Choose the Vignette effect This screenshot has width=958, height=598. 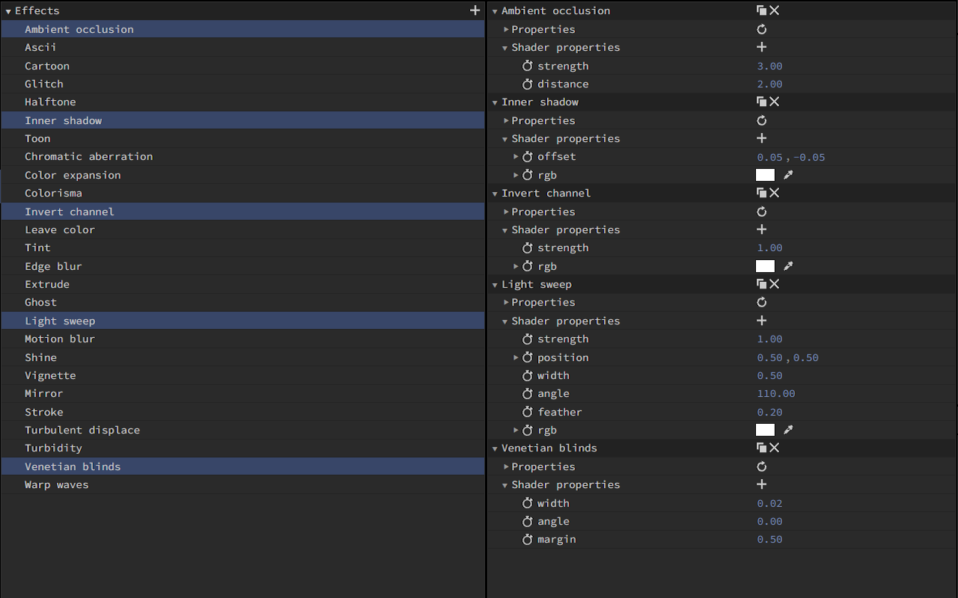242,375
